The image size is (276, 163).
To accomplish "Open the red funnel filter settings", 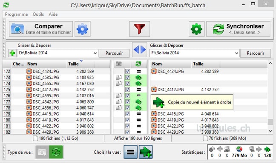I will 139,29.
